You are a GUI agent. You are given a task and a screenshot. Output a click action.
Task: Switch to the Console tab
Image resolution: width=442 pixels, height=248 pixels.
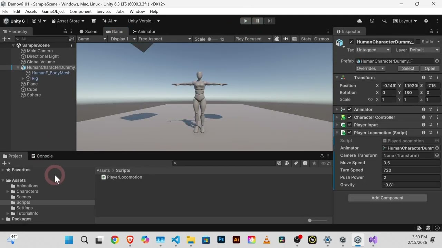pos(42,156)
